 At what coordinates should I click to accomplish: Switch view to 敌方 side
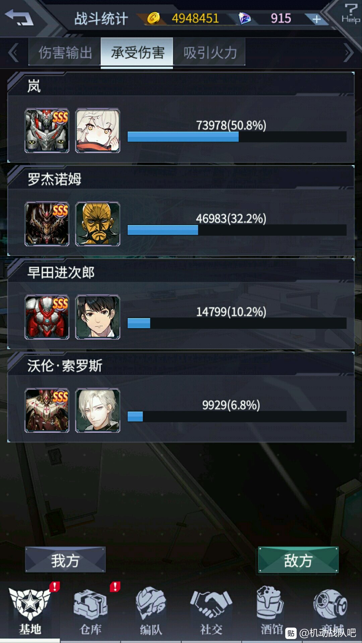[298, 560]
